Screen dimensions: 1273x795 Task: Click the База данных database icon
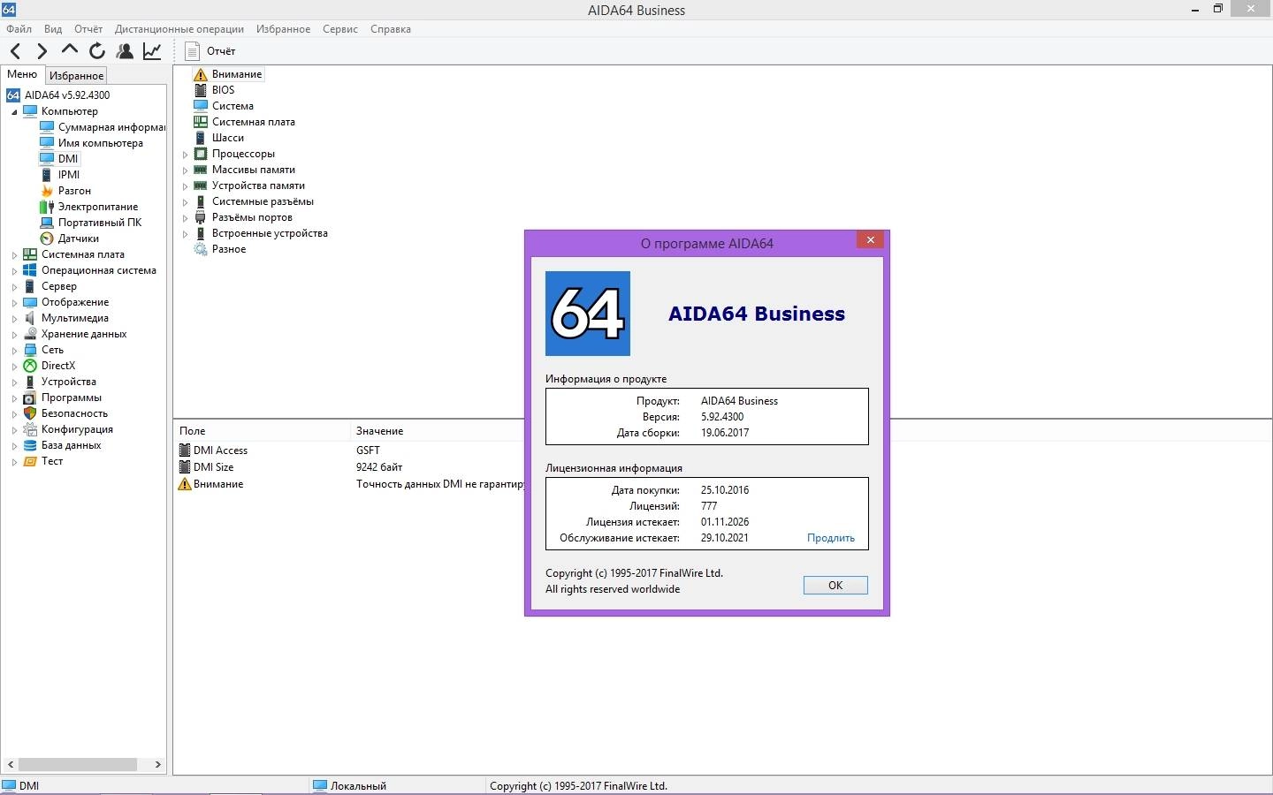tap(30, 445)
